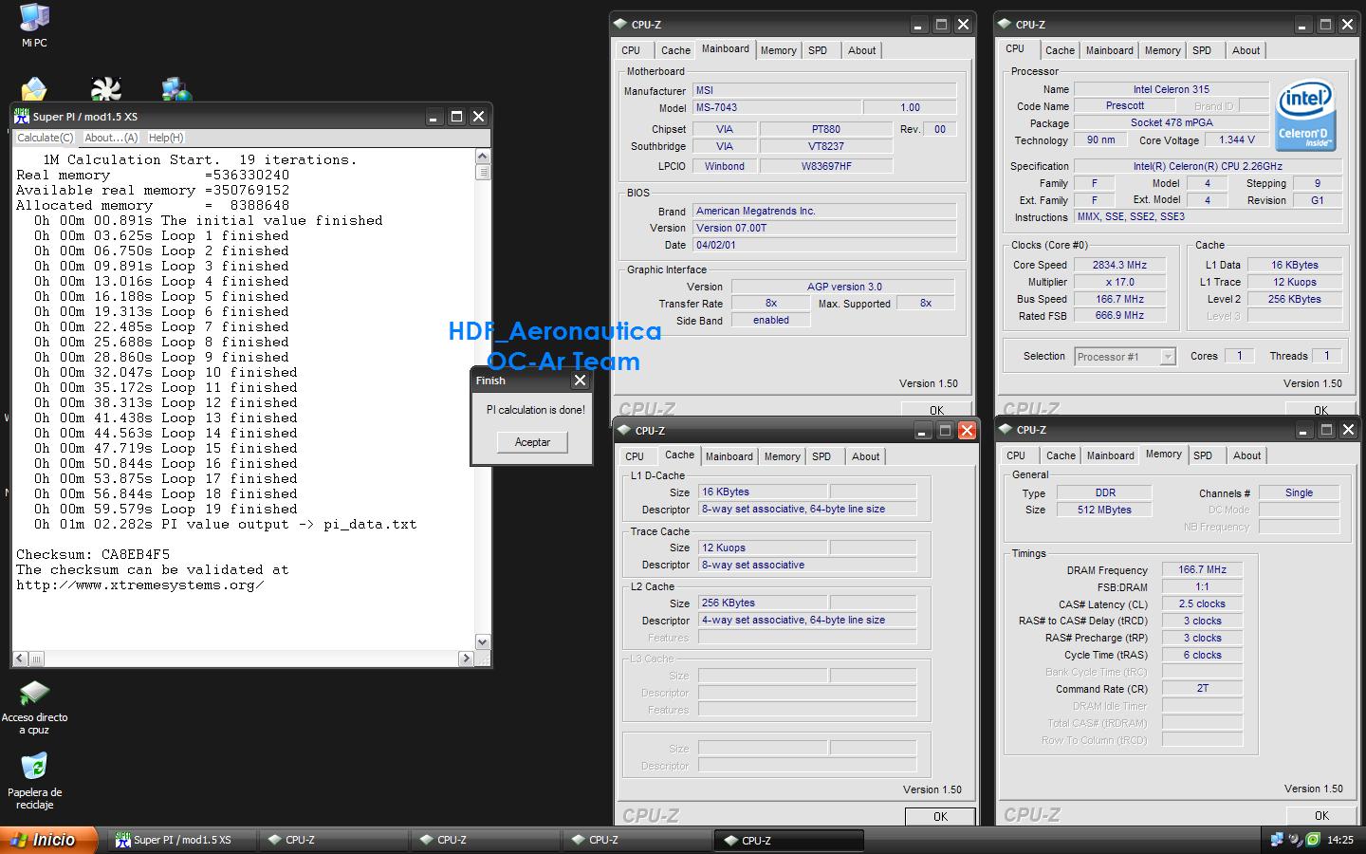Open About tab in the Celeron CPU window

coord(1246,50)
